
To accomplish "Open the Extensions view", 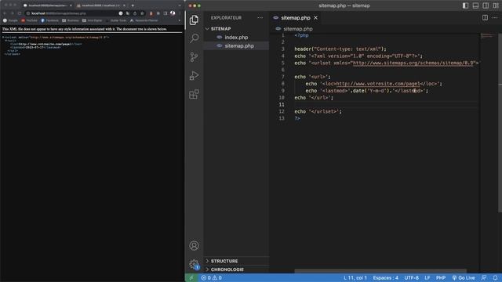I will click(194, 94).
